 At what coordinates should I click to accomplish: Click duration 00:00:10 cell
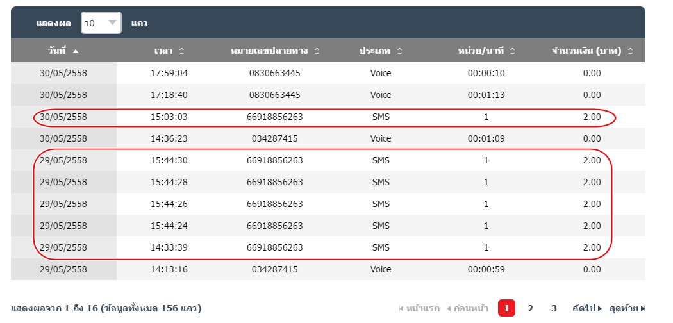486,73
